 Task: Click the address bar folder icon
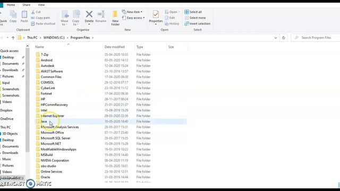coord(20,38)
